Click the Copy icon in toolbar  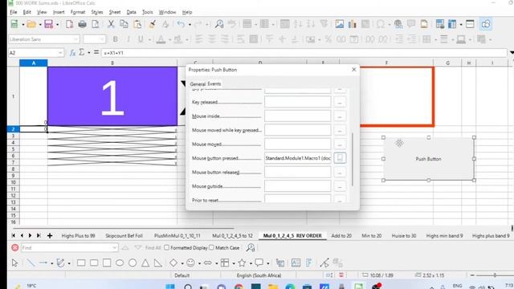[124, 24]
